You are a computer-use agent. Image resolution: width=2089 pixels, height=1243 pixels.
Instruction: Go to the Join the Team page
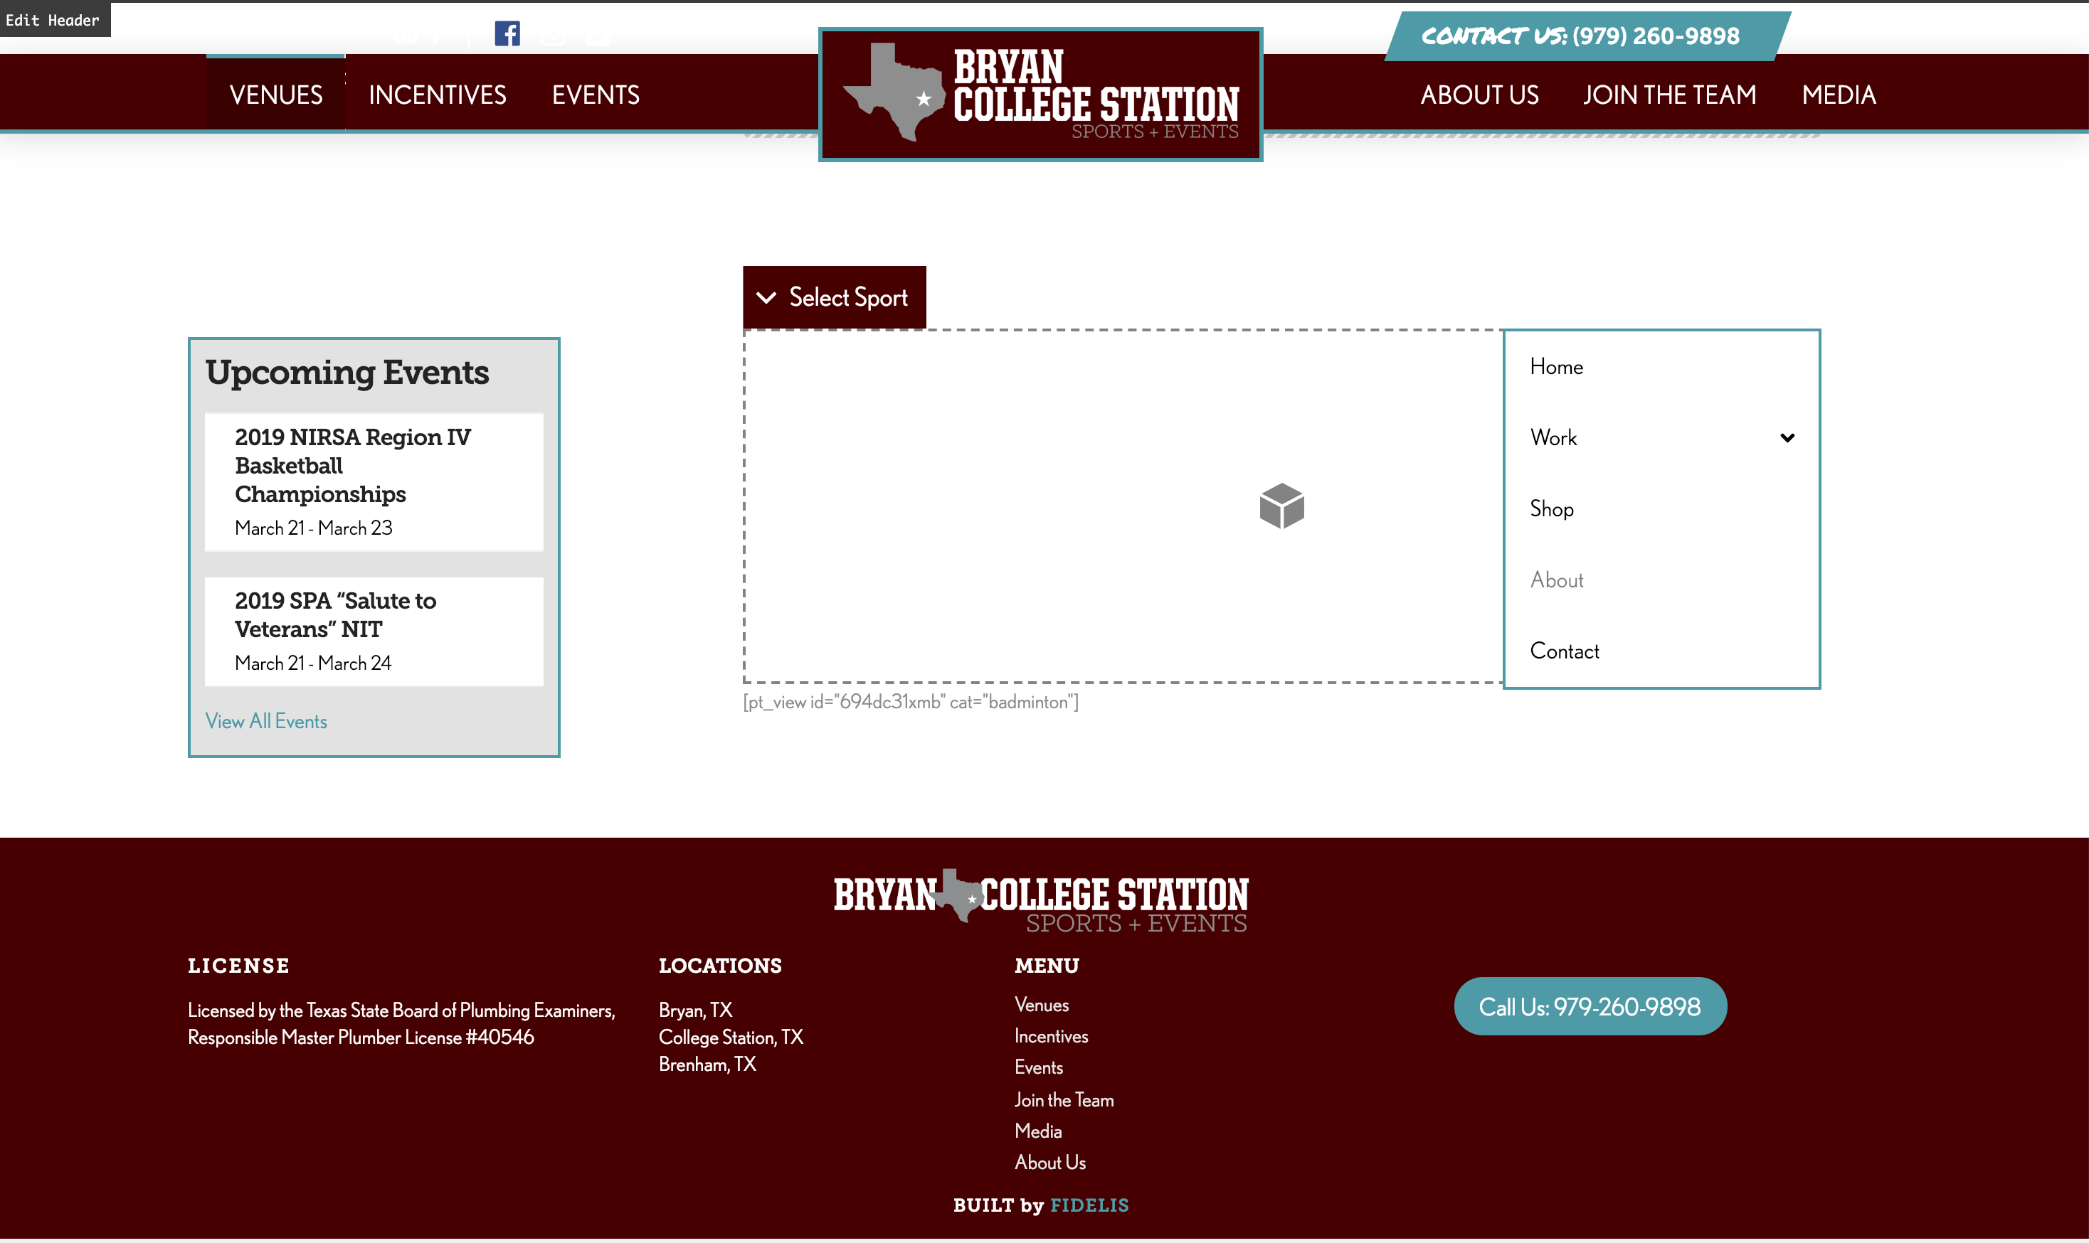pyautogui.click(x=1669, y=95)
